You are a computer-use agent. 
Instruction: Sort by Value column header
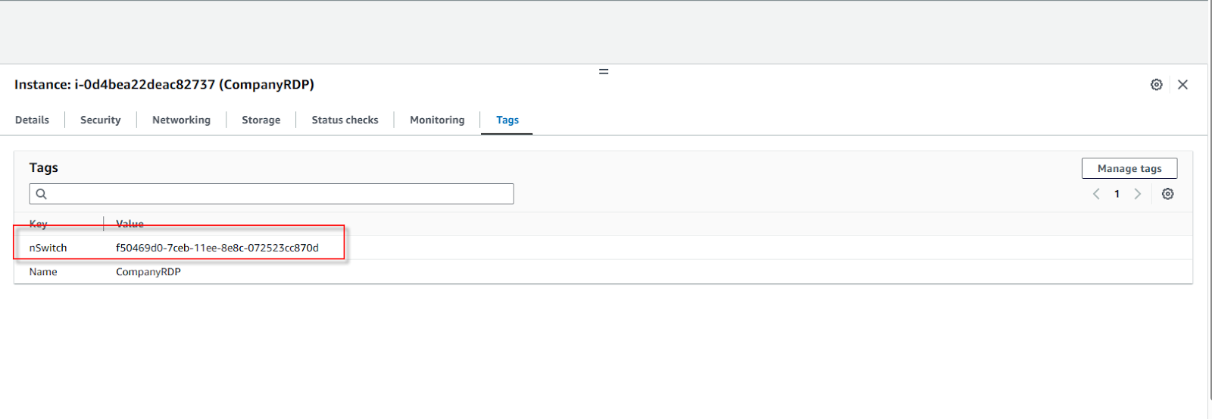pyautogui.click(x=130, y=224)
